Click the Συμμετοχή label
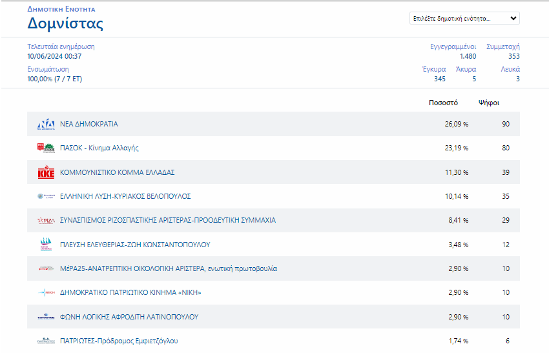This screenshot has height=353, width=549. coord(503,47)
